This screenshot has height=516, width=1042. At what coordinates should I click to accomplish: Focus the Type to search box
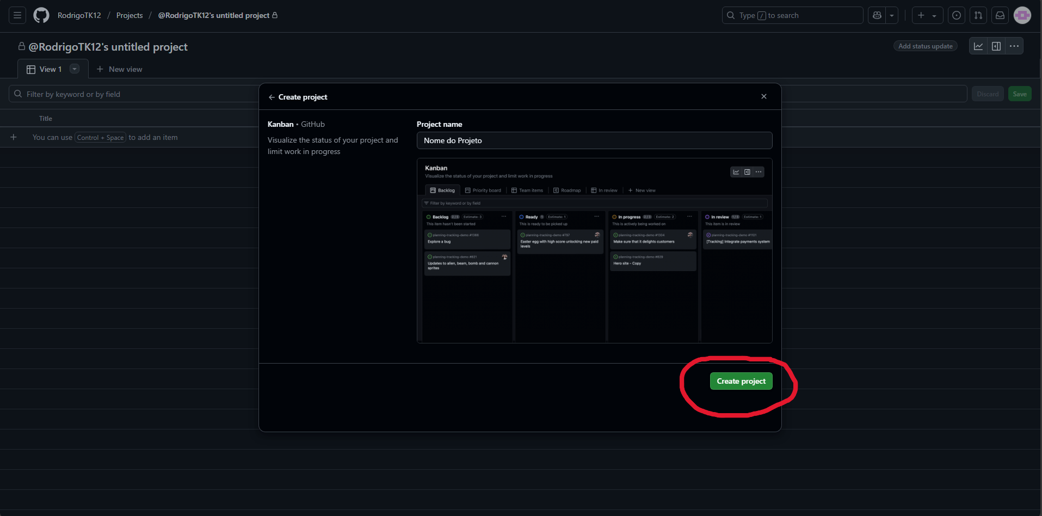(792, 15)
